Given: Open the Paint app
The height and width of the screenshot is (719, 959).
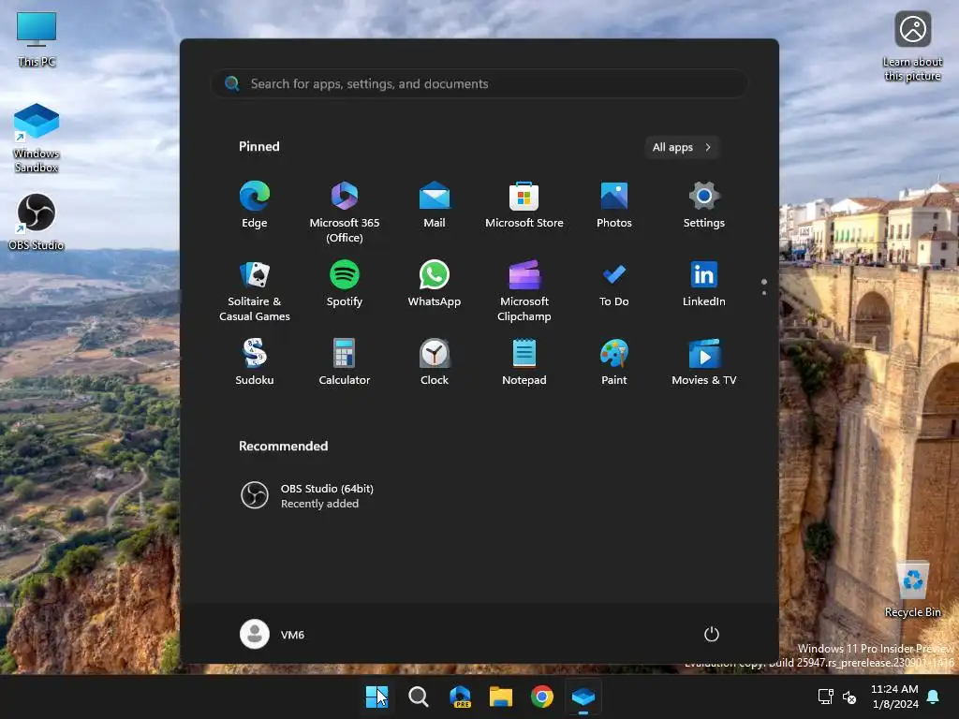Looking at the screenshot, I should coord(614,362).
